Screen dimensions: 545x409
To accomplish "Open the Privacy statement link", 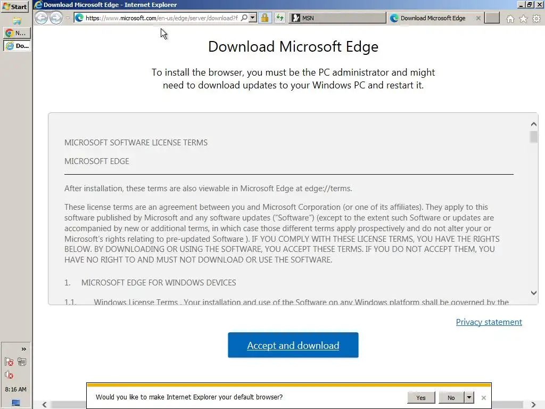I will point(489,322).
